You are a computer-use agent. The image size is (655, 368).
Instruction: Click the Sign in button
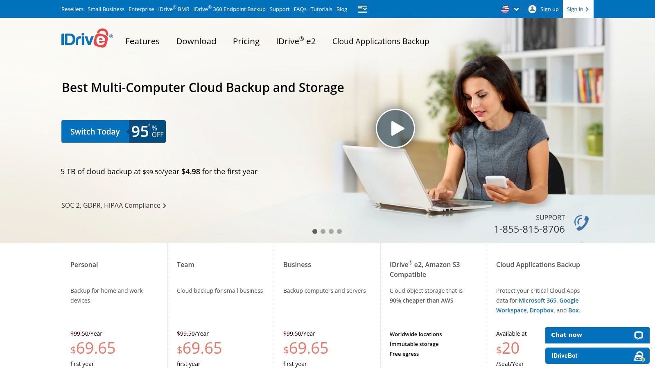[577, 9]
